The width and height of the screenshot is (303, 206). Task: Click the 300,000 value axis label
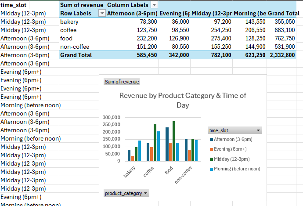110,117
